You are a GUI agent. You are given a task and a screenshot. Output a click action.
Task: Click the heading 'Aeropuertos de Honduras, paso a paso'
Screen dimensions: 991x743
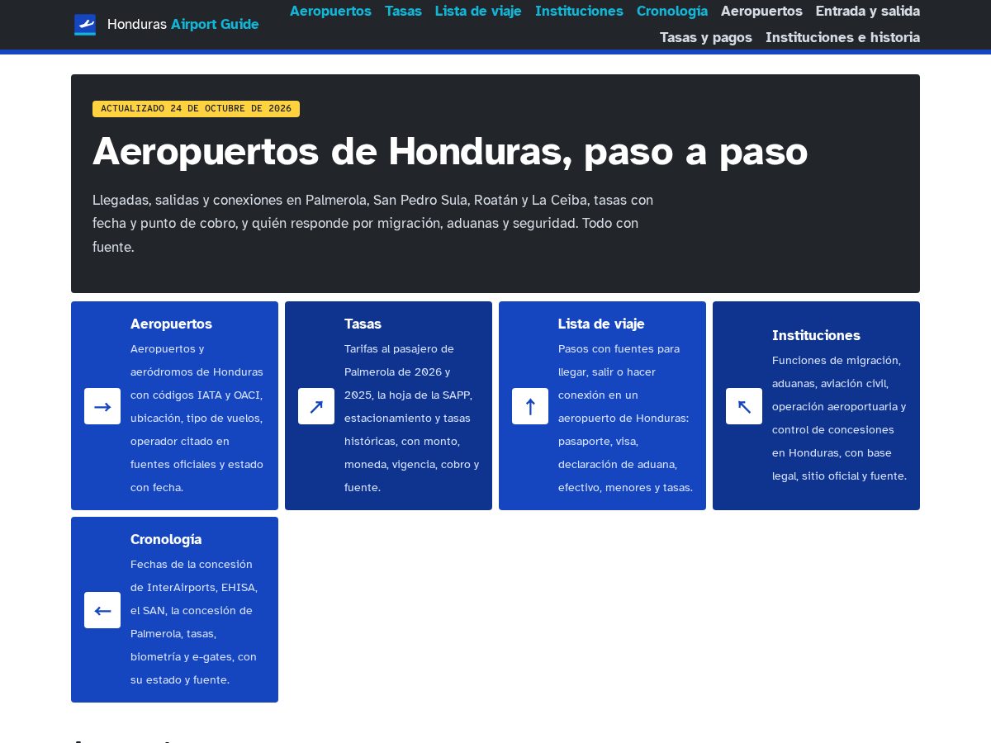(x=450, y=152)
